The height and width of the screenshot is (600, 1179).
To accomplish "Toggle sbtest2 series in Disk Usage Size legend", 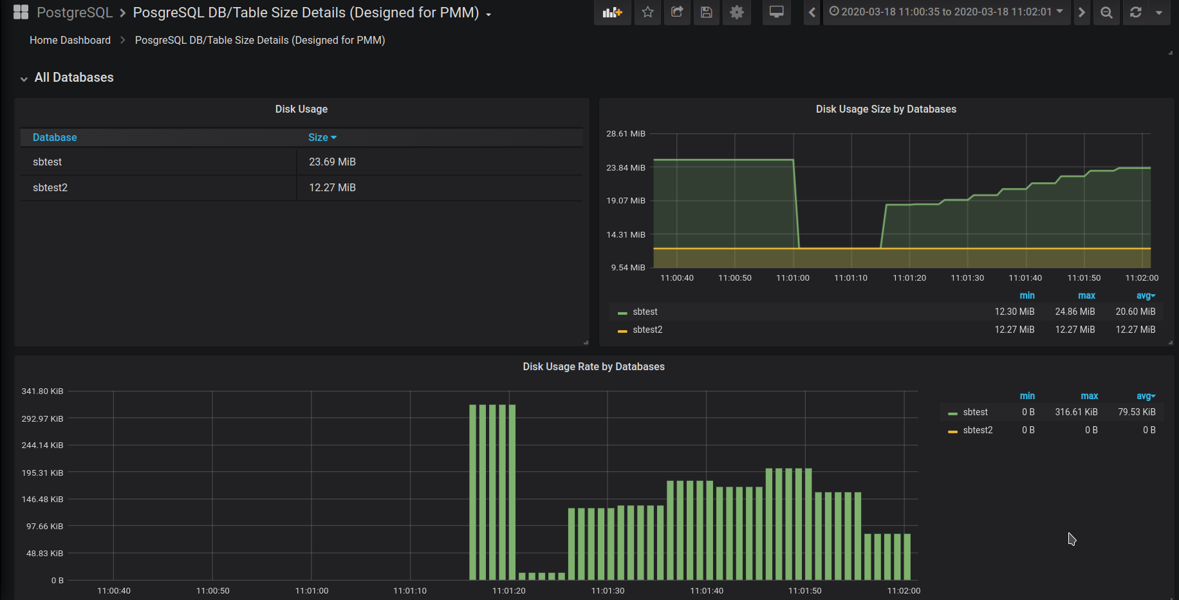I will (x=647, y=330).
